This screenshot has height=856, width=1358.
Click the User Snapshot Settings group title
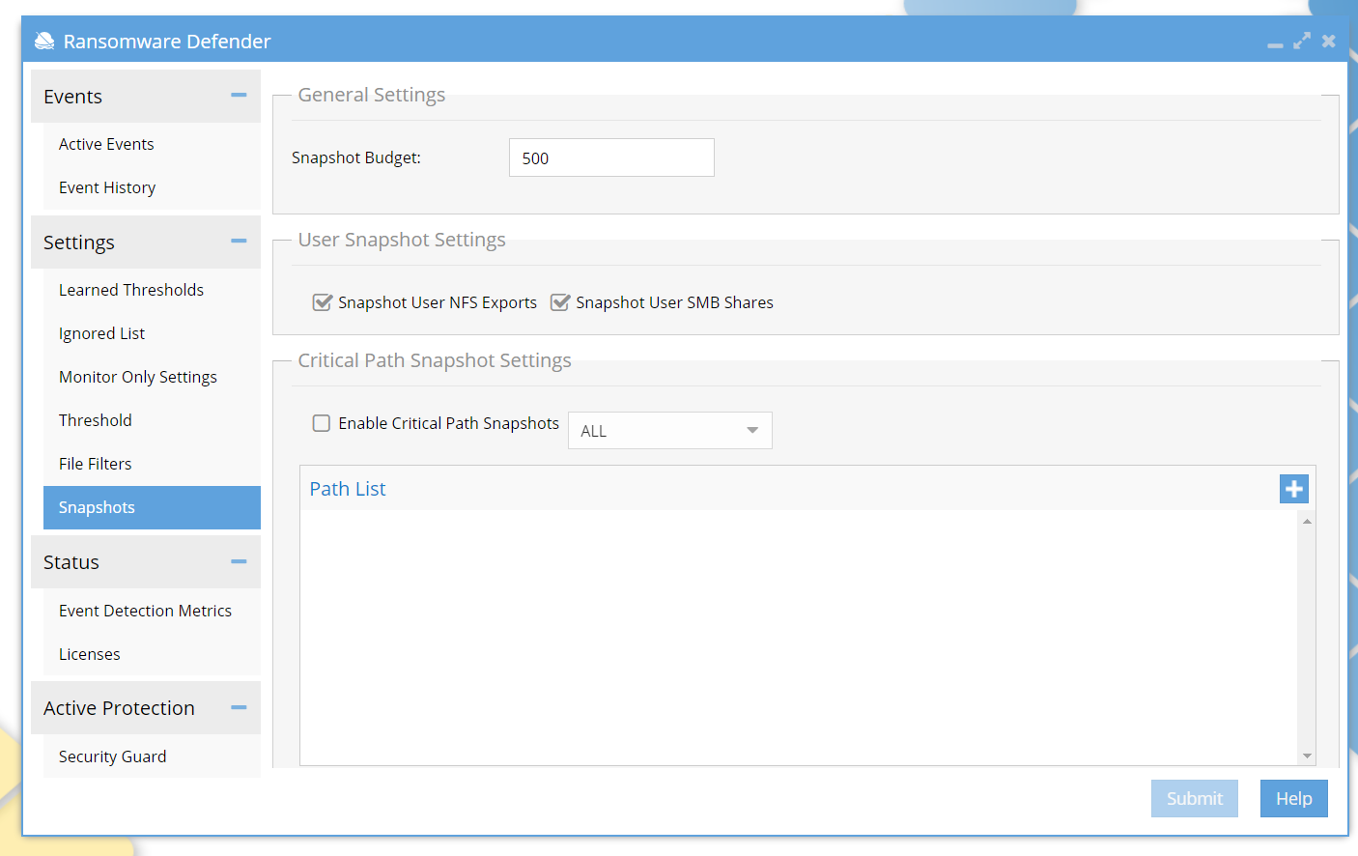(402, 240)
